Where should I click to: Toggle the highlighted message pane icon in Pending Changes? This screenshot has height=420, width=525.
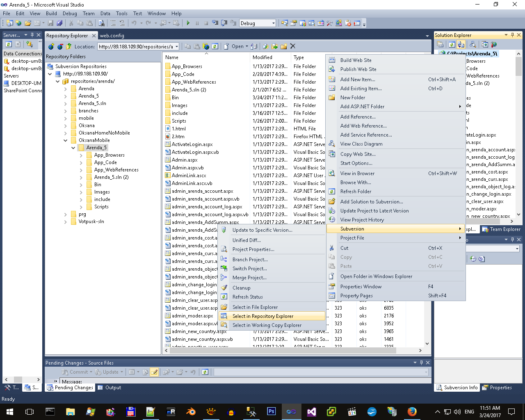click(154, 372)
